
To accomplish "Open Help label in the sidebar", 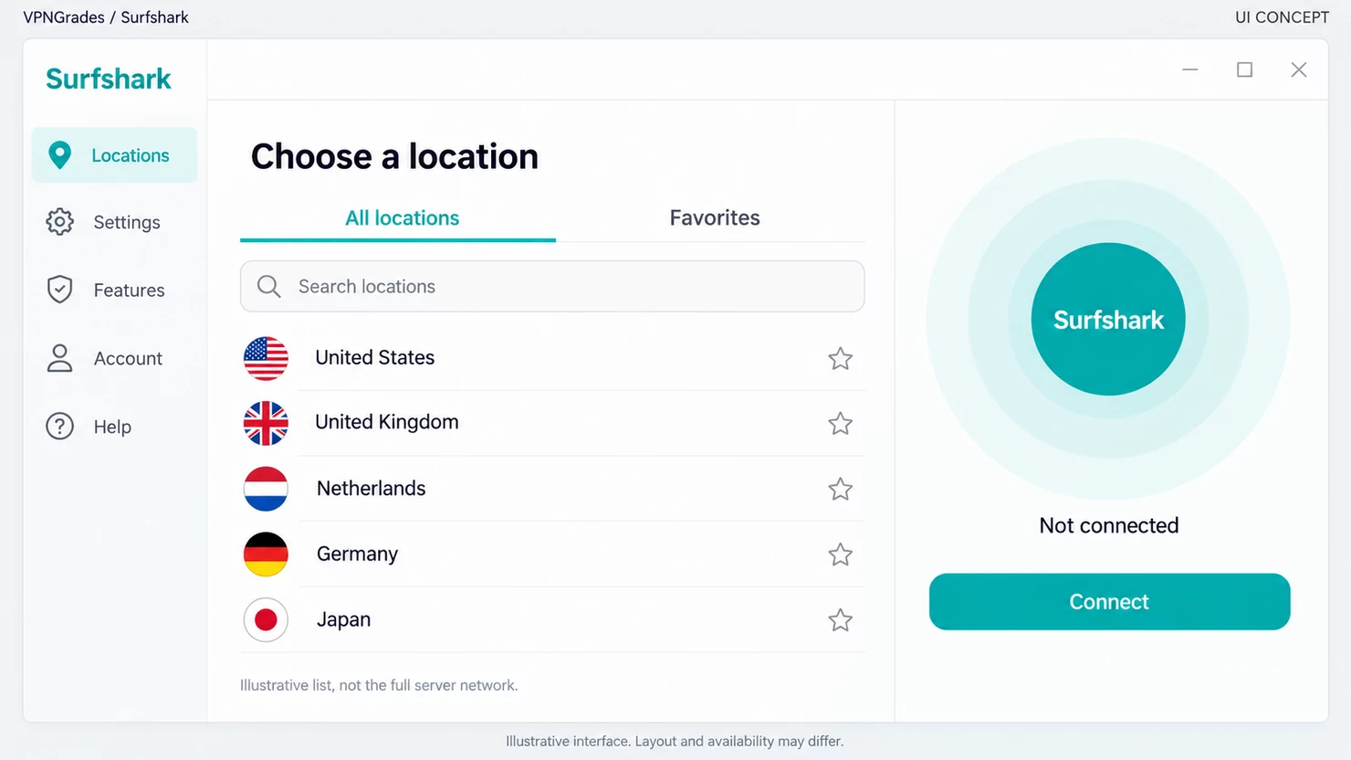I will tap(112, 427).
